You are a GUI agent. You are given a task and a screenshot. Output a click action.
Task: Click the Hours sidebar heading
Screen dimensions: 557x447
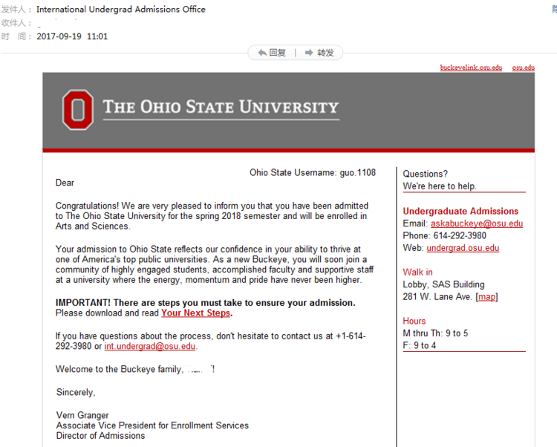click(x=414, y=322)
